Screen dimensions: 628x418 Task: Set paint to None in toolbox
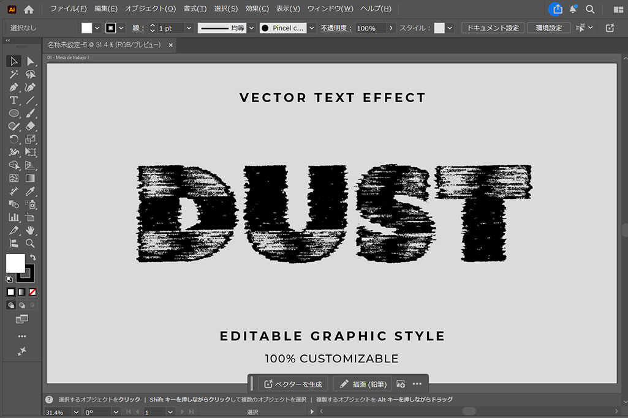[32, 292]
